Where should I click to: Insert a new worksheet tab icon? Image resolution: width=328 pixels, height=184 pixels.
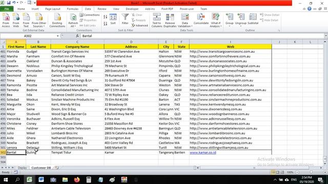(57, 168)
